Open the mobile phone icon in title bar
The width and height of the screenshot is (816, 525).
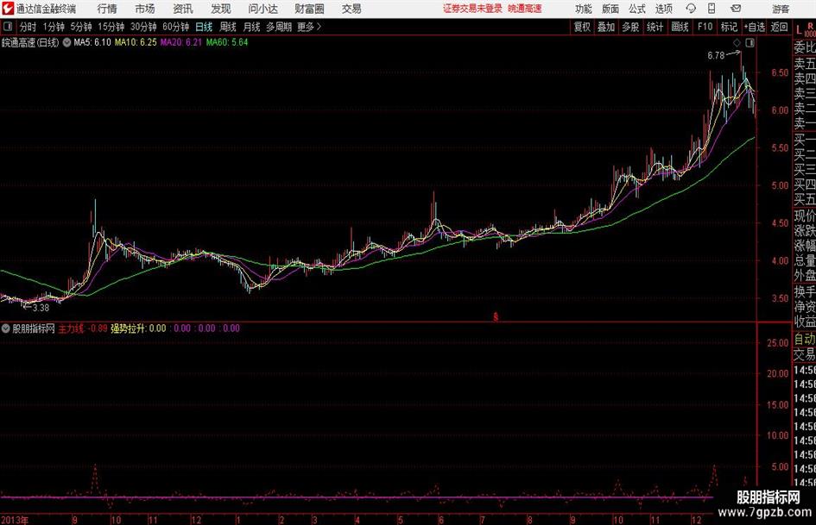click(x=712, y=9)
